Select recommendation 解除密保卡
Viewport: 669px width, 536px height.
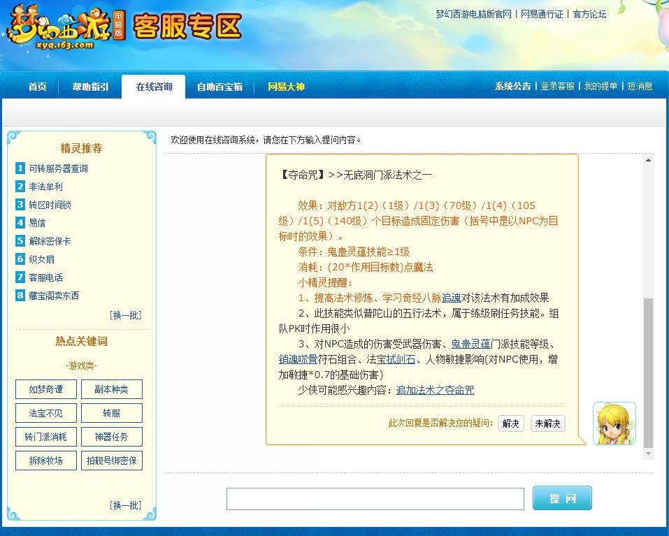pos(50,241)
